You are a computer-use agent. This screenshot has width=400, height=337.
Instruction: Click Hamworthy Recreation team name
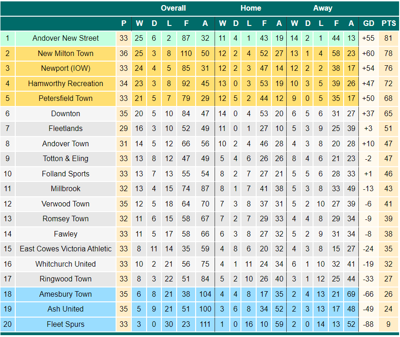pyautogui.click(x=66, y=83)
